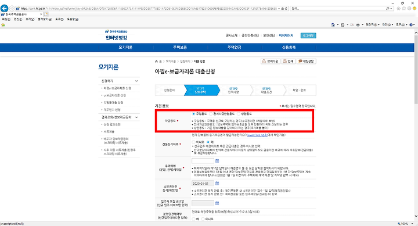Click the browser forward arrow button
This screenshot has width=418, height=226.
(12, 9)
